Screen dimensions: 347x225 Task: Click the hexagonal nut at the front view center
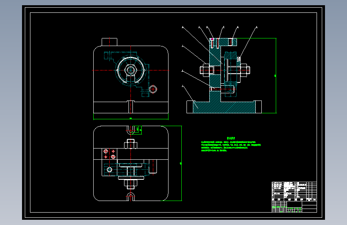131,70
